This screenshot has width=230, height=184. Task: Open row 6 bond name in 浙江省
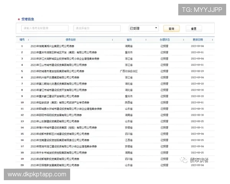(55, 77)
